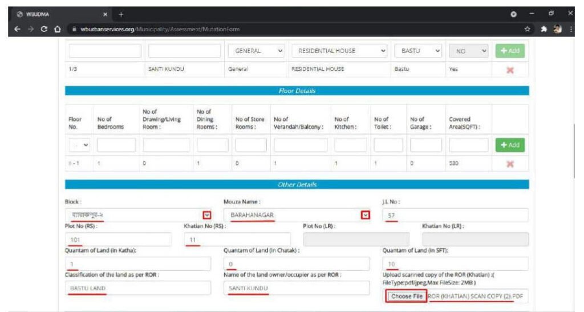This screenshot has width=584, height=312.
Task: Click Quantam of Land in Chatak field
Action: coord(297,264)
